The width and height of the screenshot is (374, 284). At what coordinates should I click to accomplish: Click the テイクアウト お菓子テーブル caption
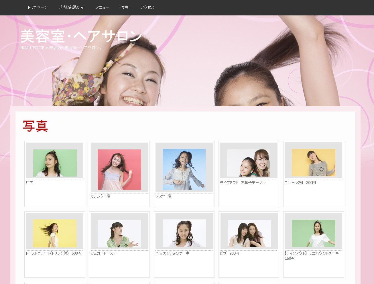[243, 183]
